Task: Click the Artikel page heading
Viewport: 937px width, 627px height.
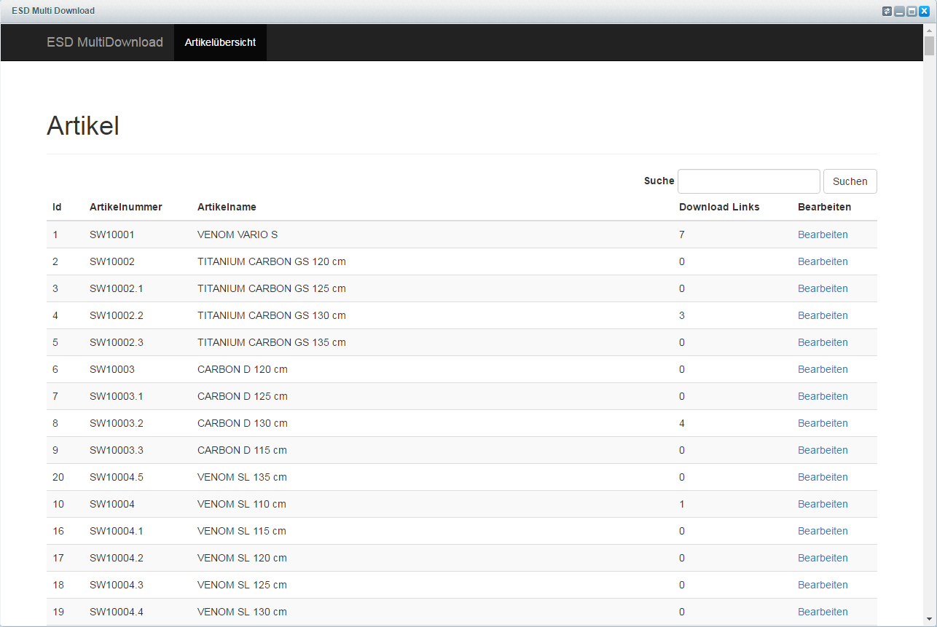Action: pos(83,126)
